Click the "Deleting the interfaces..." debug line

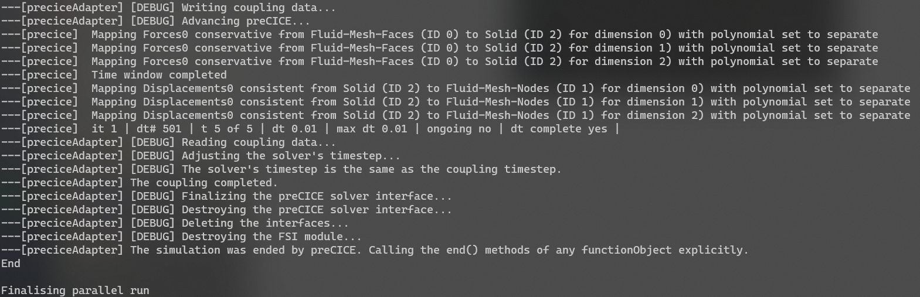[264, 223]
